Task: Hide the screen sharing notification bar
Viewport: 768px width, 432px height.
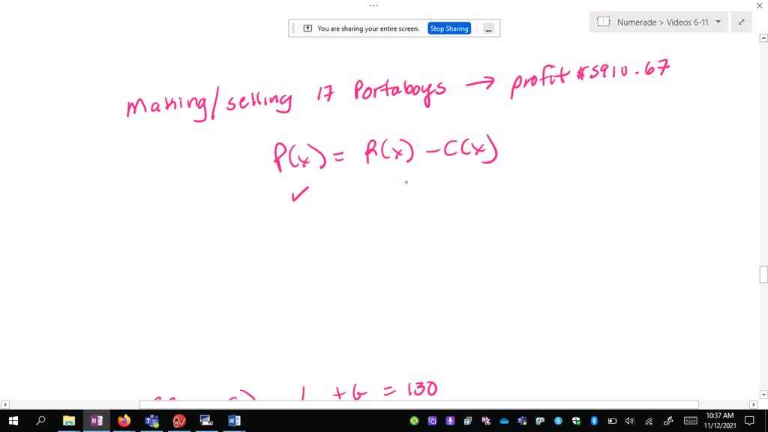Action: click(488, 28)
